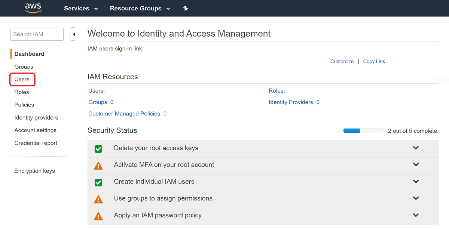View the Credential report page

[36, 143]
